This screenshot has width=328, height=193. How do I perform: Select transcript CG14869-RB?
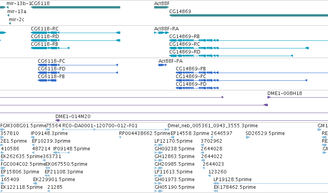tap(249, 40)
